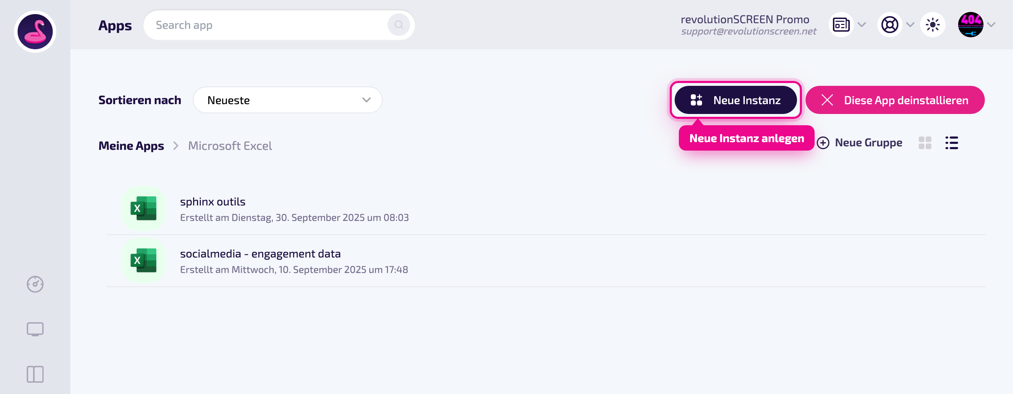Open the screens monitor icon in sidebar
This screenshot has width=1013, height=394.
point(35,329)
